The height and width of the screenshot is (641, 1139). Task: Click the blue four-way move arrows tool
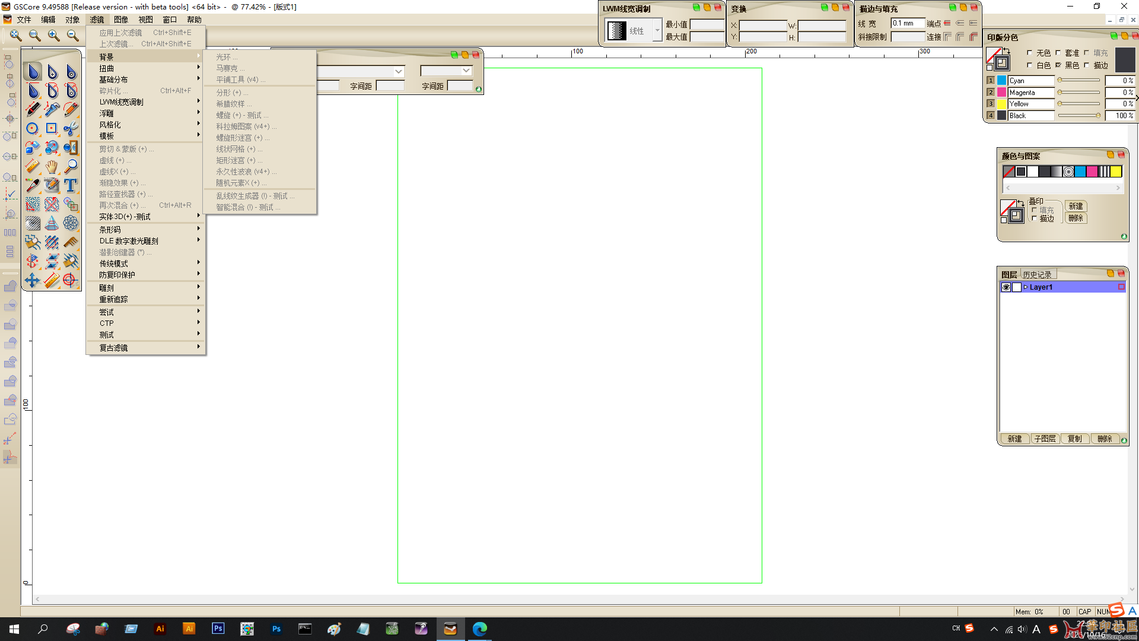[33, 280]
